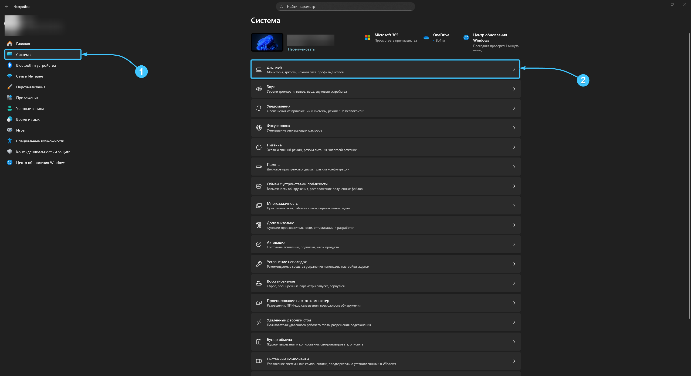The width and height of the screenshot is (691, 376).
Task: Click the Sound speaker icon
Action: [259, 89]
